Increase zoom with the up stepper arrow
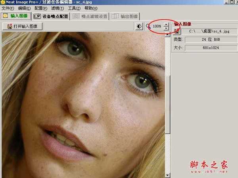Viewport: 238px width, 178px height. point(166,25)
